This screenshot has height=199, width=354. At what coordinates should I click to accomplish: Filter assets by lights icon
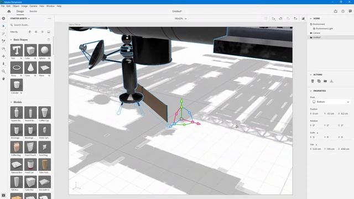click(x=43, y=32)
